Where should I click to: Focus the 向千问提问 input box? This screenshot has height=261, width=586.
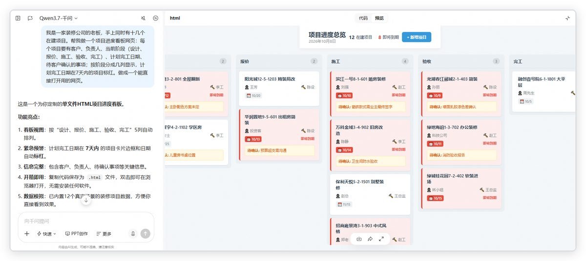(86, 221)
